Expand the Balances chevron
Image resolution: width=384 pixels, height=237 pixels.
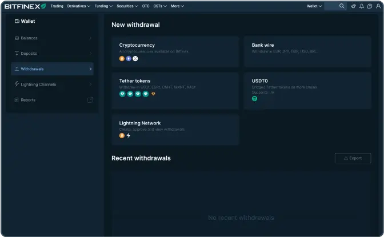(90, 38)
